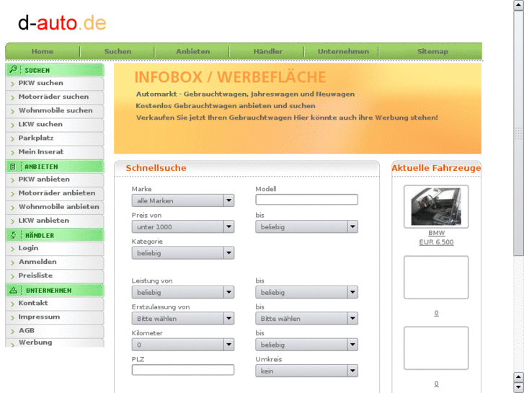This screenshot has width=524, height=393.
Task: Open Wohnmobile suchen in the sidebar
Action: 55,111
